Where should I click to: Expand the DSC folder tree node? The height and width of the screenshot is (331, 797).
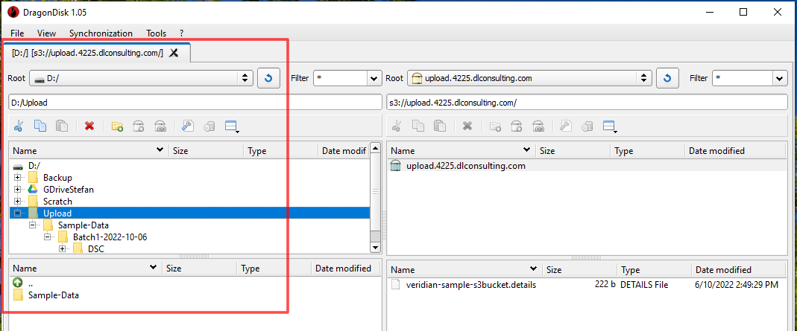63,248
